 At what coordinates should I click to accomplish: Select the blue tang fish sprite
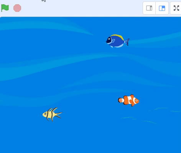(118, 41)
